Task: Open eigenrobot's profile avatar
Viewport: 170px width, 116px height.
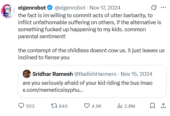Action: [x=8, y=11]
